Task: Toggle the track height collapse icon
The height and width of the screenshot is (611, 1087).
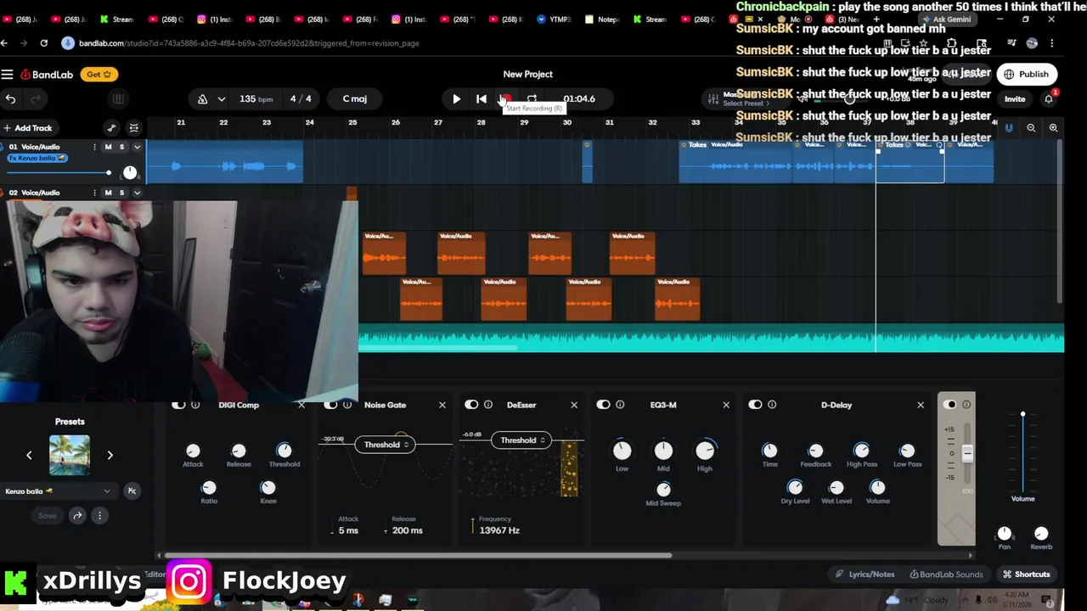Action: click(x=133, y=128)
